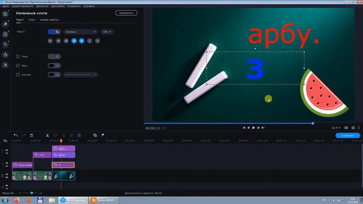363x204 pixels.
Task: Step back one frame
Action: pyautogui.click(x=248, y=127)
